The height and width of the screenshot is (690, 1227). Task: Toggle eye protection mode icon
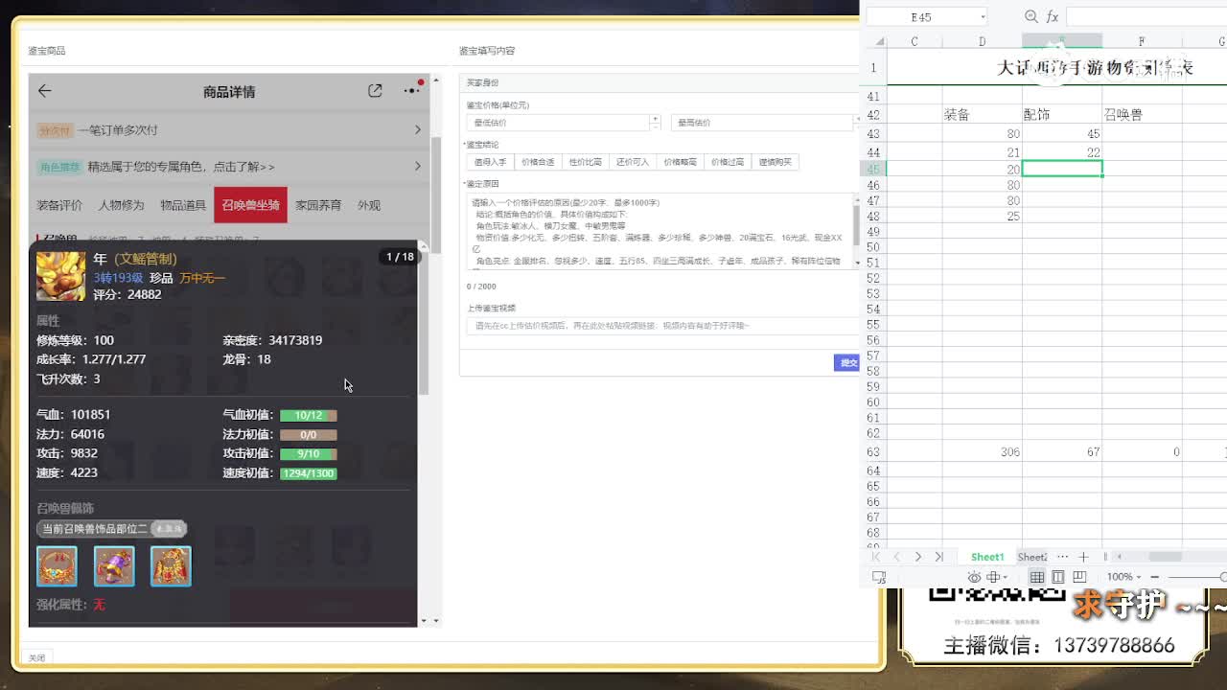click(974, 577)
